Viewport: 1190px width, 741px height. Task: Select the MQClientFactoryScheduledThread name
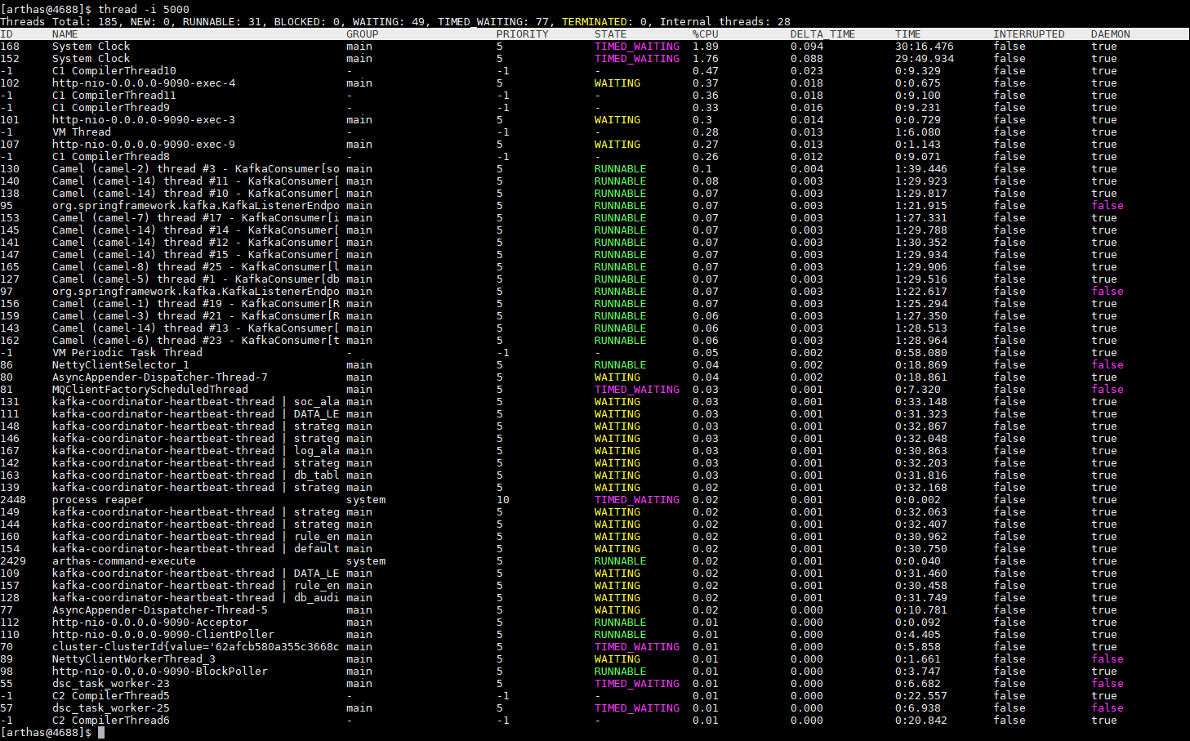(x=150, y=390)
